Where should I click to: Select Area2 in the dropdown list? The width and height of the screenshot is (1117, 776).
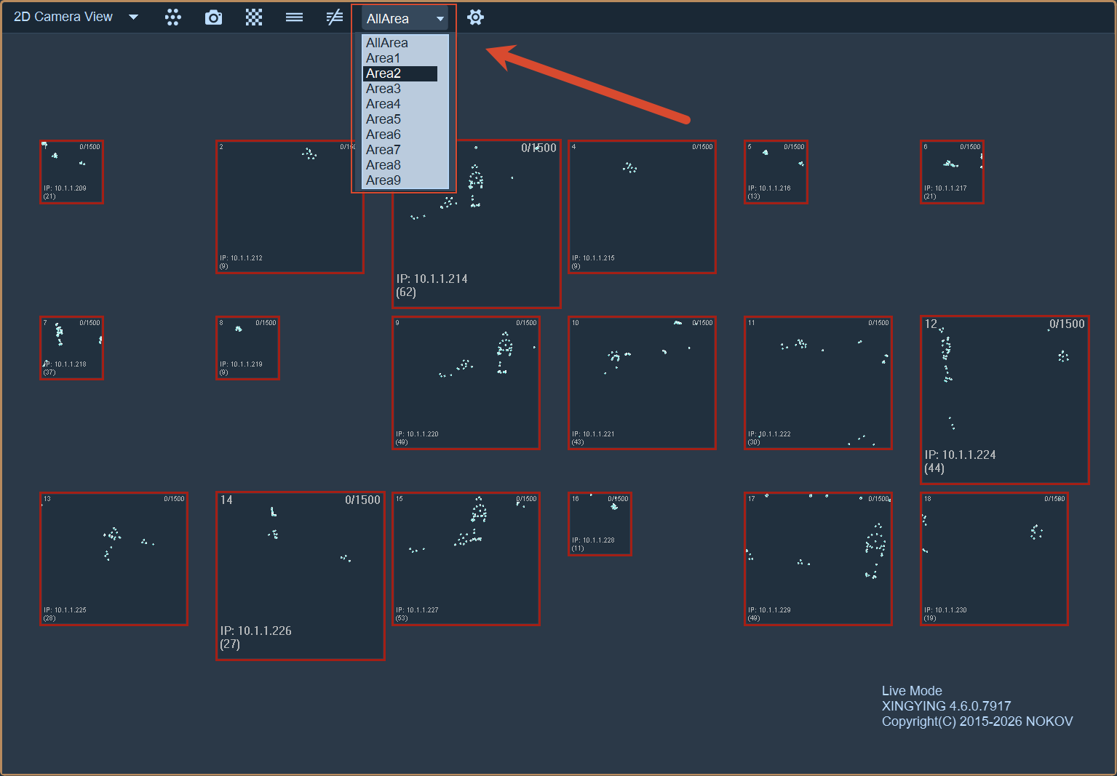click(x=400, y=73)
